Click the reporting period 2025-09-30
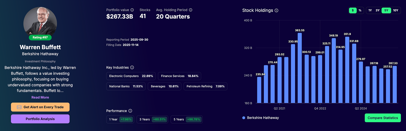406x131 pixels. click(x=140, y=40)
